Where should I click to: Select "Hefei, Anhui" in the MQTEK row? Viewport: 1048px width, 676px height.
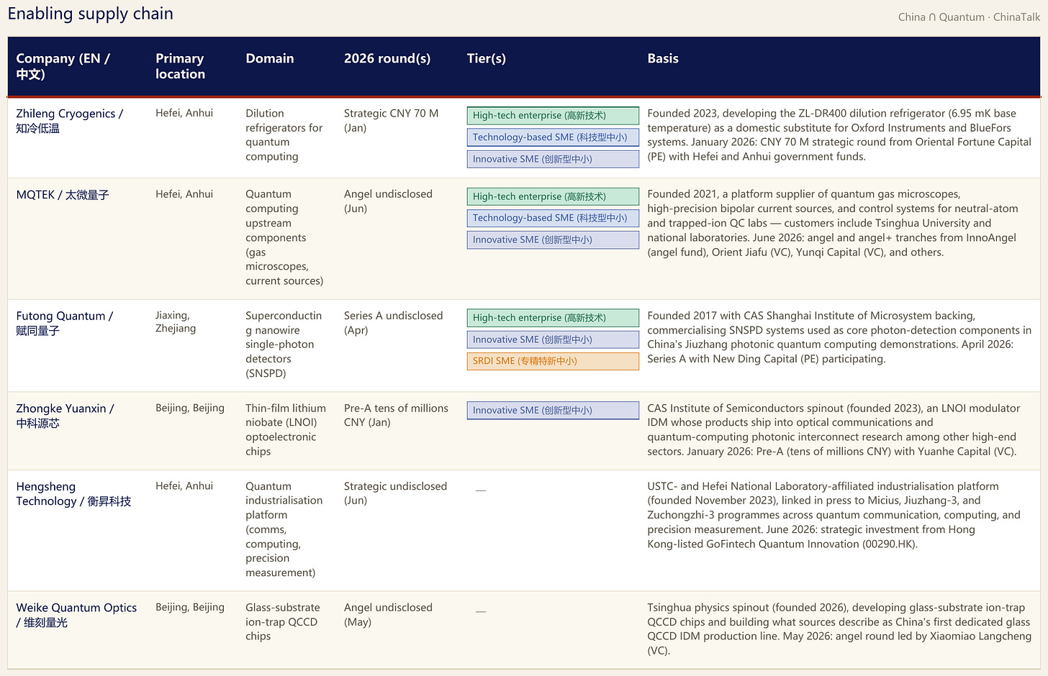(x=184, y=194)
